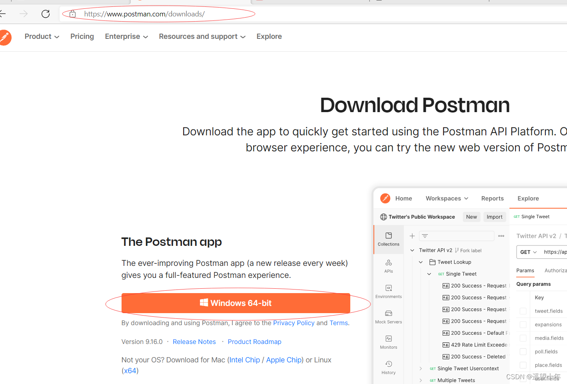
Task: Click Import in the workspace header
Action: [495, 217]
